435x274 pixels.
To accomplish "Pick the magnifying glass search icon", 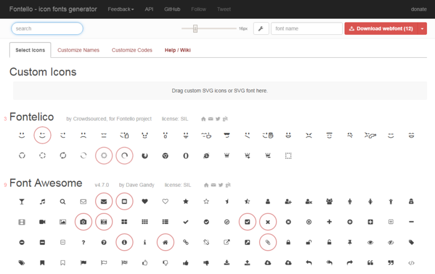I will tap(63, 202).
